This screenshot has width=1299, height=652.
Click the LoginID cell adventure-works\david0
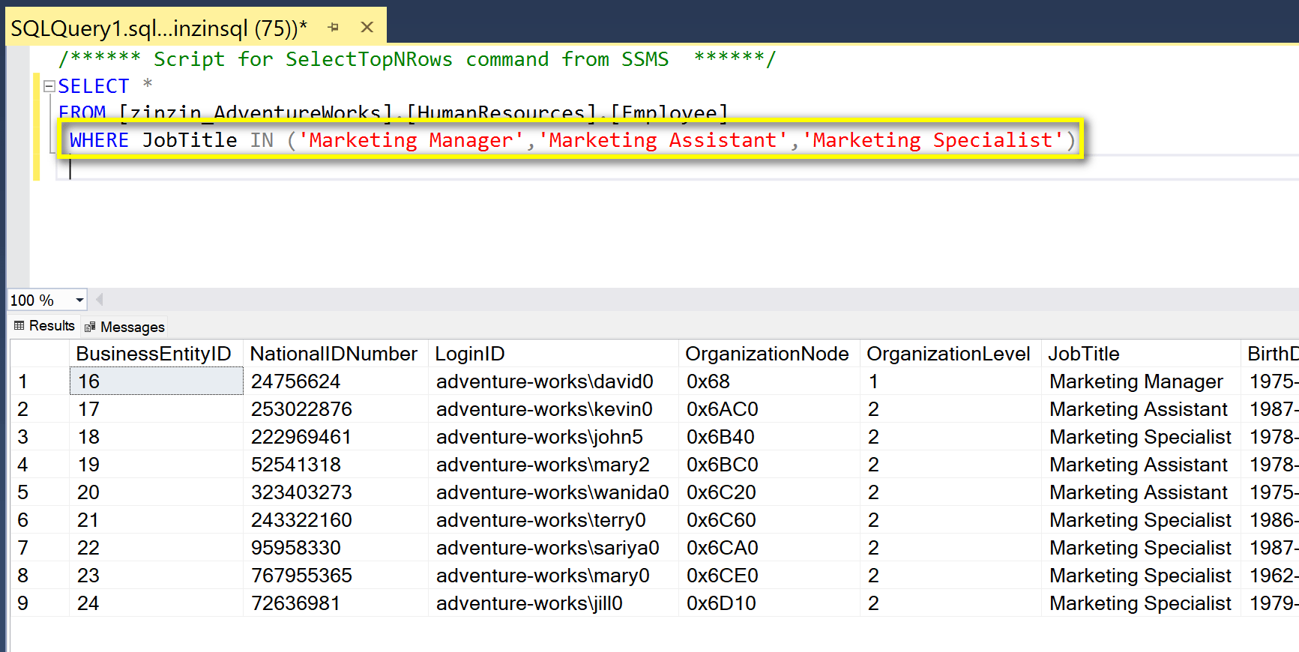(553, 381)
